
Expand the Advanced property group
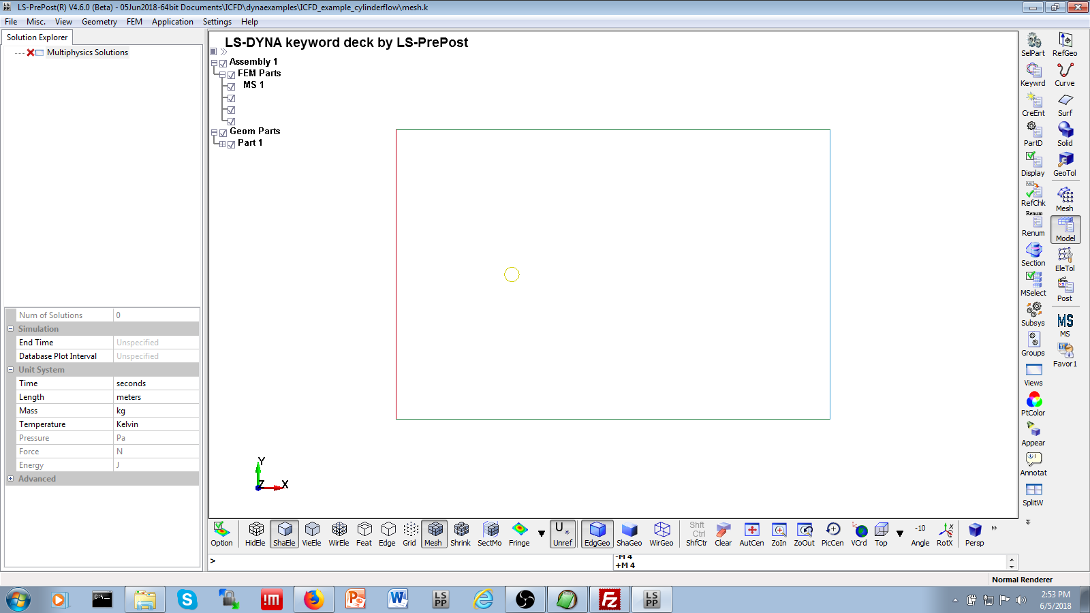10,479
